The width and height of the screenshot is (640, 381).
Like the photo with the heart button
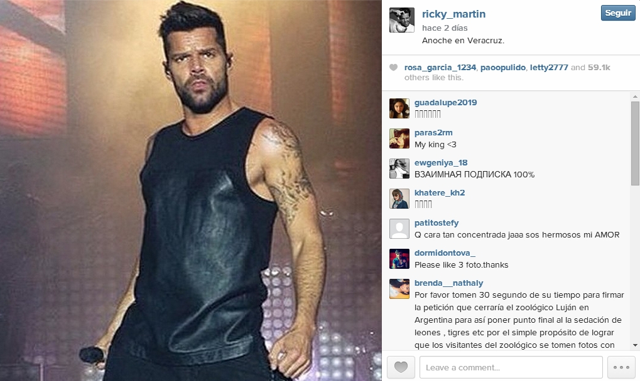tap(401, 367)
